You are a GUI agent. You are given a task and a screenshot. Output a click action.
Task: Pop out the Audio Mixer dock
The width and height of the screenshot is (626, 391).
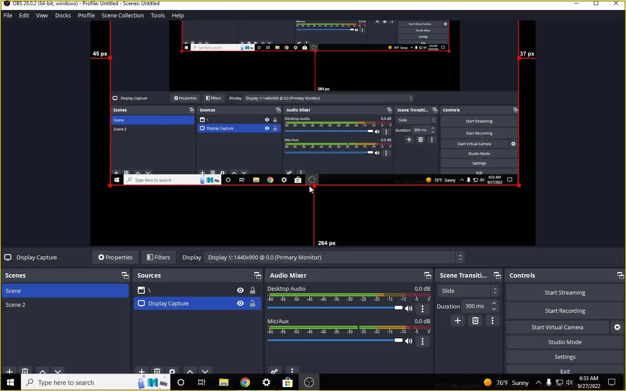pos(428,275)
